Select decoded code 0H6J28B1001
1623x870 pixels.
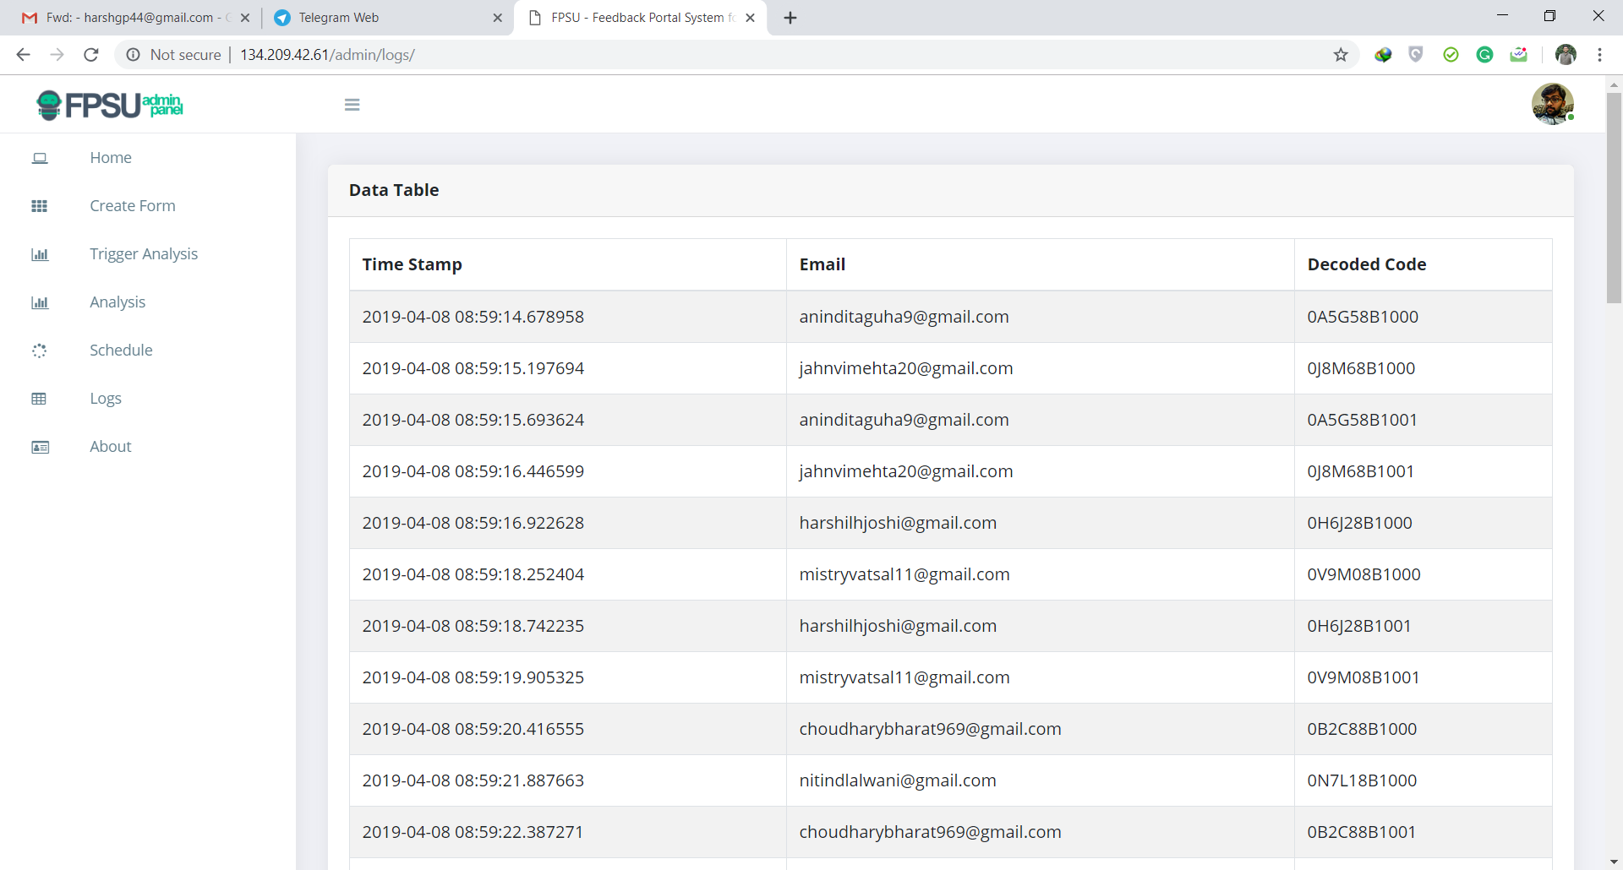1359,626
